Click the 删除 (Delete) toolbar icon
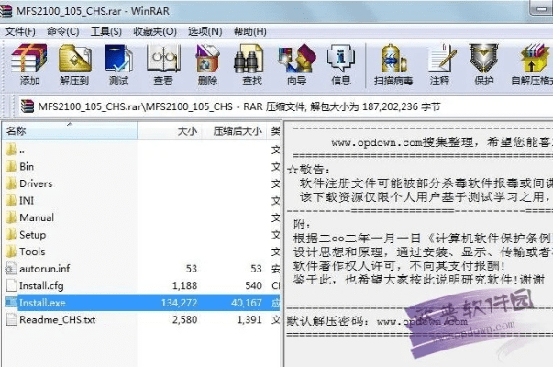The height and width of the screenshot is (367, 553). click(x=208, y=59)
